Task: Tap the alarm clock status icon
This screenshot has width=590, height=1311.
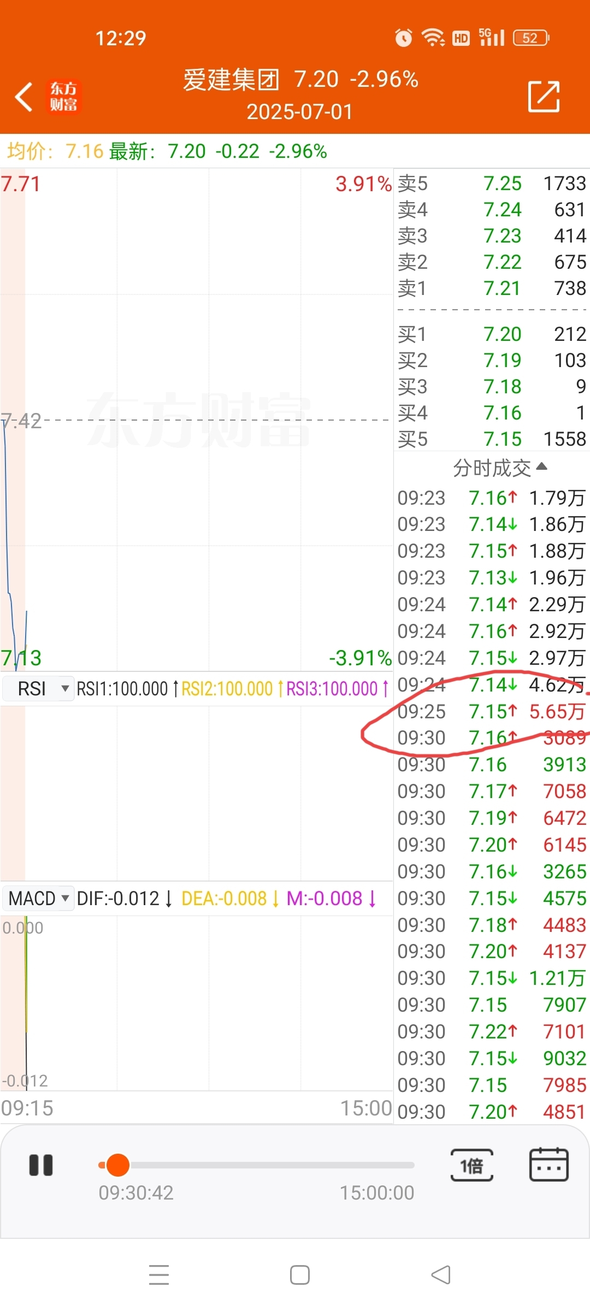Action: 404,38
